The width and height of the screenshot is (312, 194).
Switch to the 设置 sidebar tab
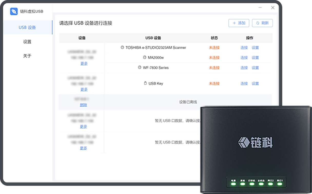point(27,42)
